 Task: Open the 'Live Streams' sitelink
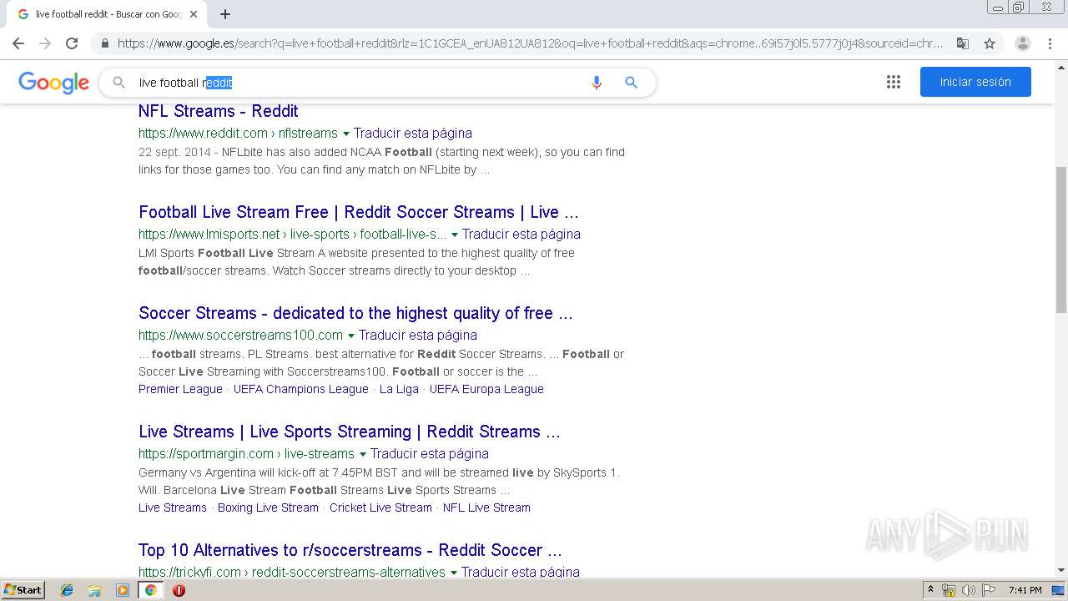point(173,508)
